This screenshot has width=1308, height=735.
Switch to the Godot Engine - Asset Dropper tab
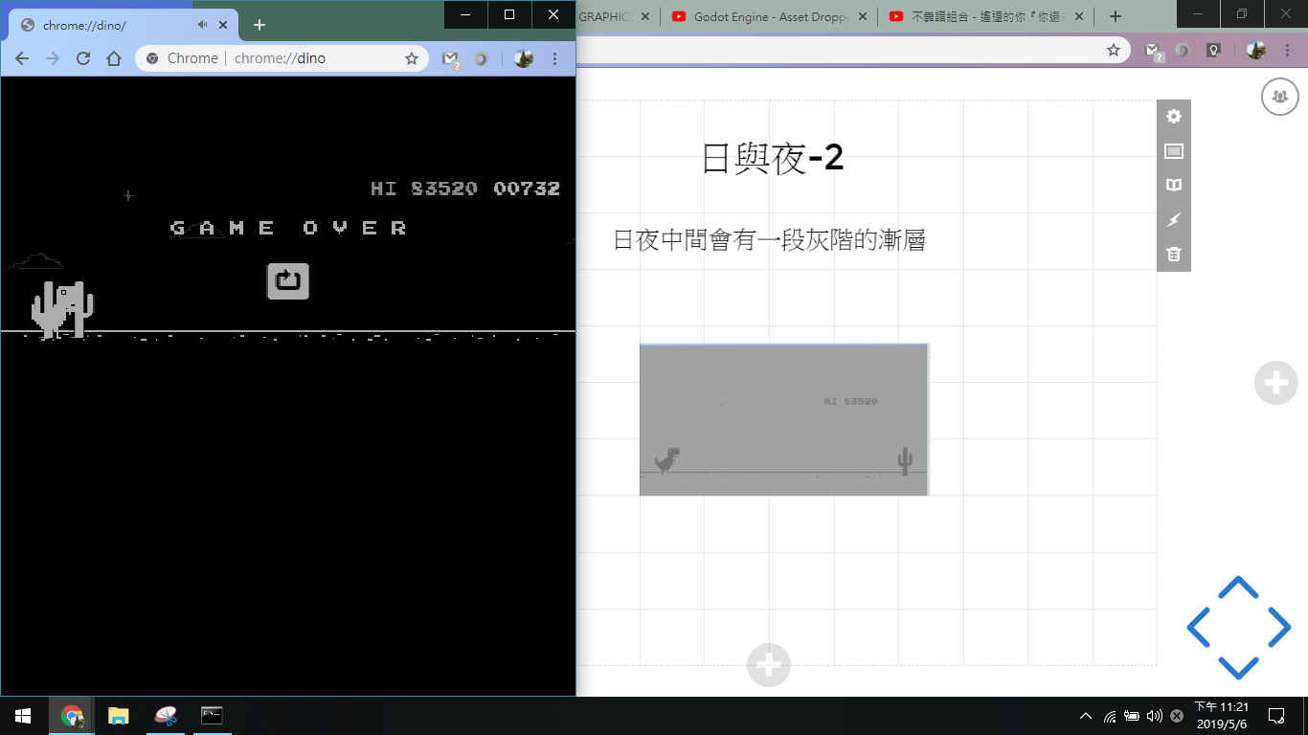pos(769,16)
